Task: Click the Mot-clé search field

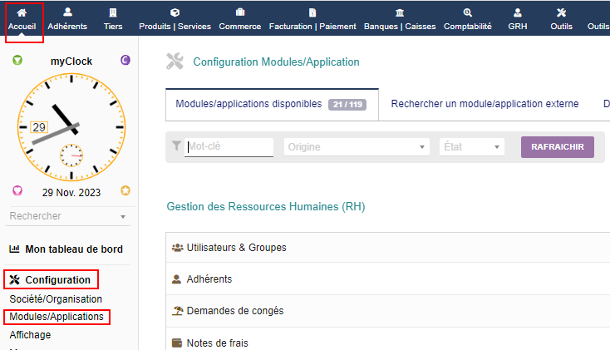Action: (229, 147)
